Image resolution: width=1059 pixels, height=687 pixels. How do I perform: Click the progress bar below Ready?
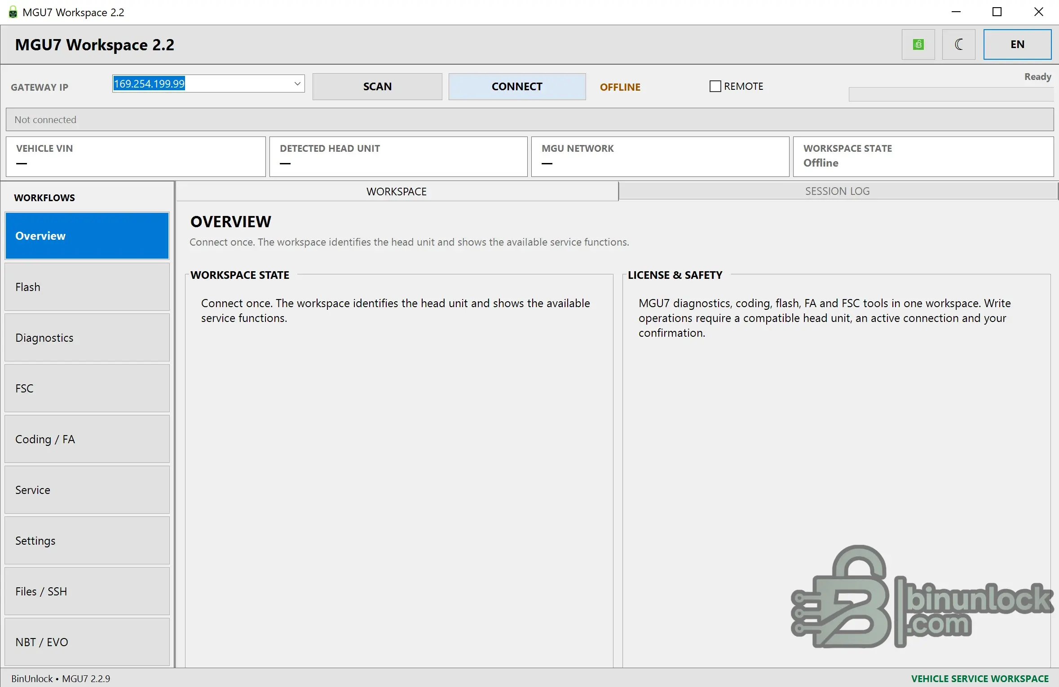point(951,94)
